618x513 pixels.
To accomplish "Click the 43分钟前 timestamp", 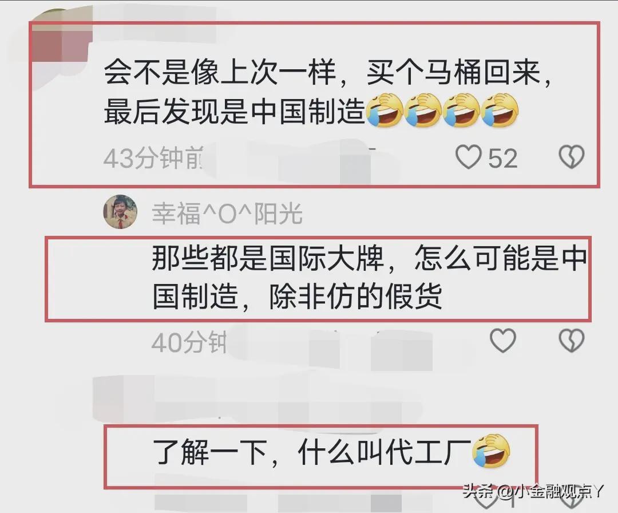I will click(x=154, y=158).
